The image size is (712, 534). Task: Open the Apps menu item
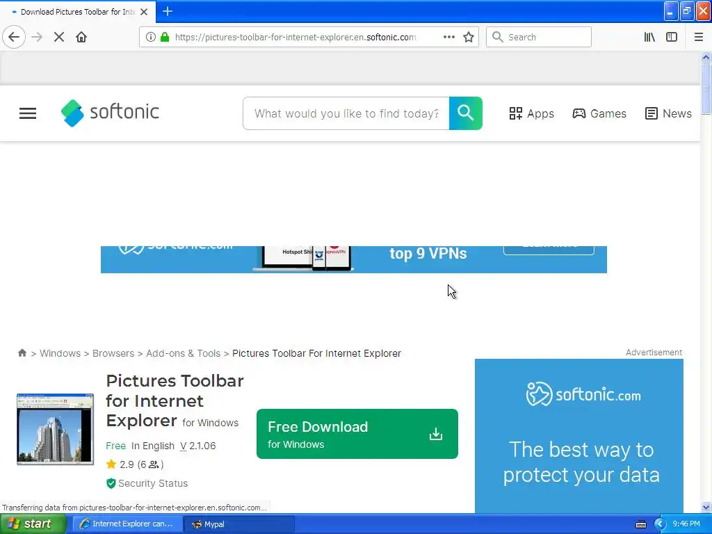pyautogui.click(x=532, y=113)
